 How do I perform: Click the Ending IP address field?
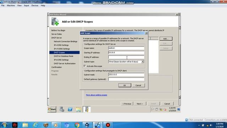pyautogui.click(x=126, y=57)
